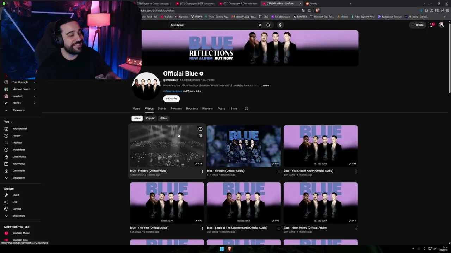Open the account avatar menu
The width and height of the screenshot is (451, 253).
click(441, 25)
